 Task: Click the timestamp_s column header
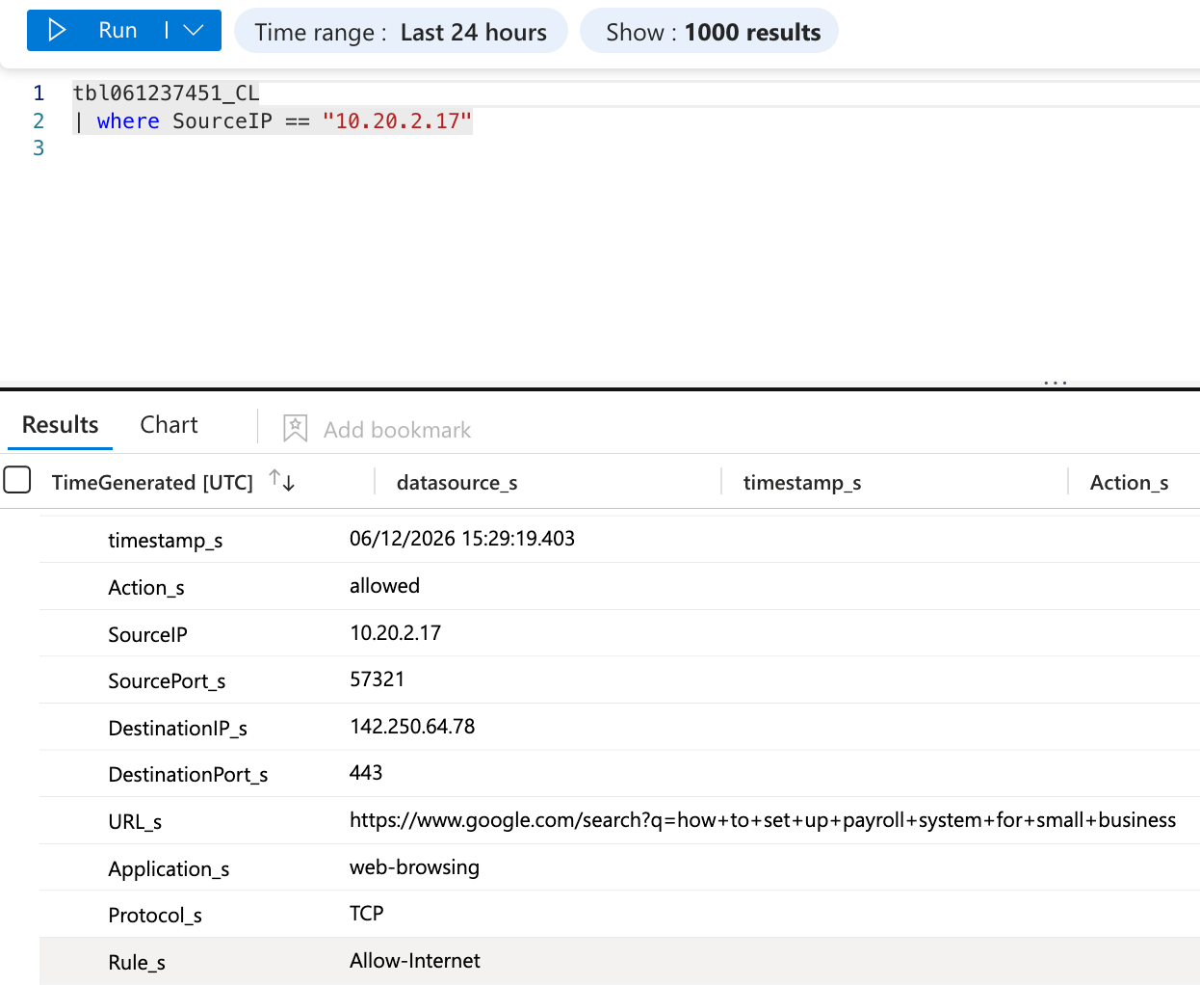(802, 483)
